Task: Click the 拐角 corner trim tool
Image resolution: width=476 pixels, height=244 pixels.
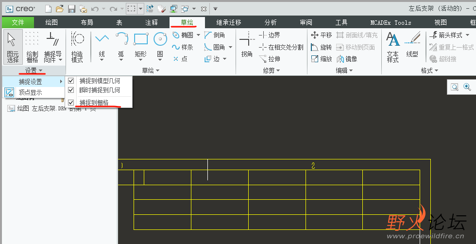Action: (247, 45)
